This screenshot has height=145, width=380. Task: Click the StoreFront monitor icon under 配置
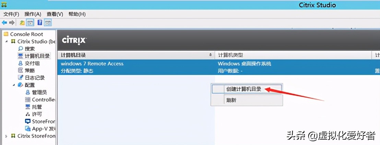28,121
